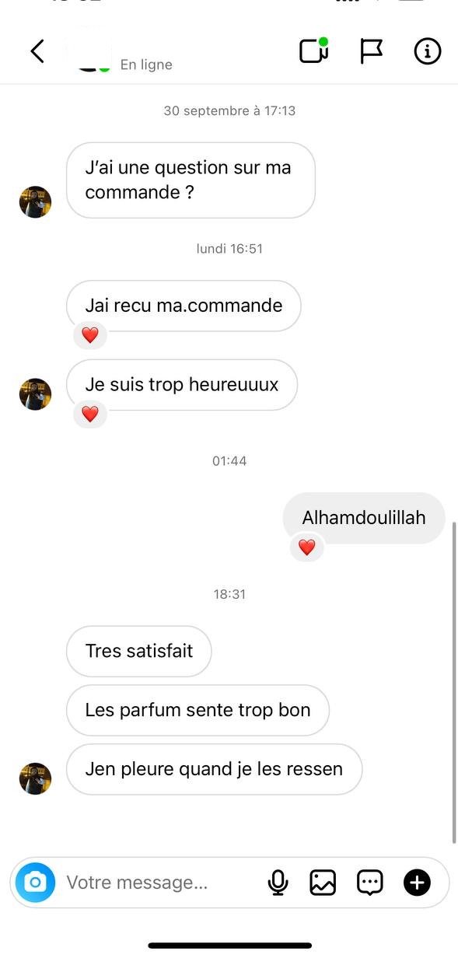
Task: Tap the heart reaction under "Alhamdoulillah"
Action: [307, 547]
